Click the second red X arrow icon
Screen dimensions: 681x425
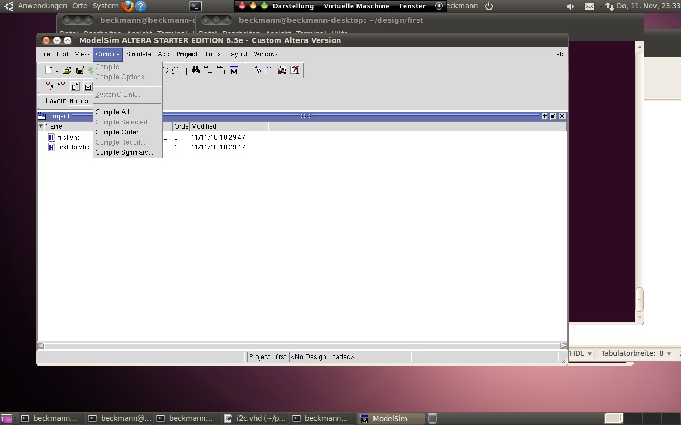coord(62,86)
